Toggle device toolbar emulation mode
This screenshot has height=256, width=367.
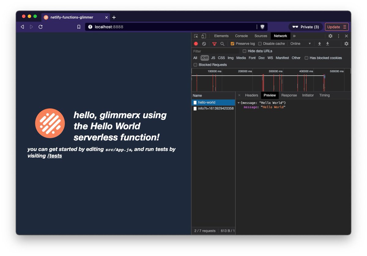[203, 36]
